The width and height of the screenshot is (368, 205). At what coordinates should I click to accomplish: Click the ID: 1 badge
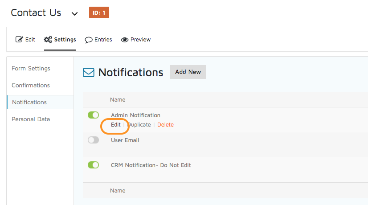(99, 12)
